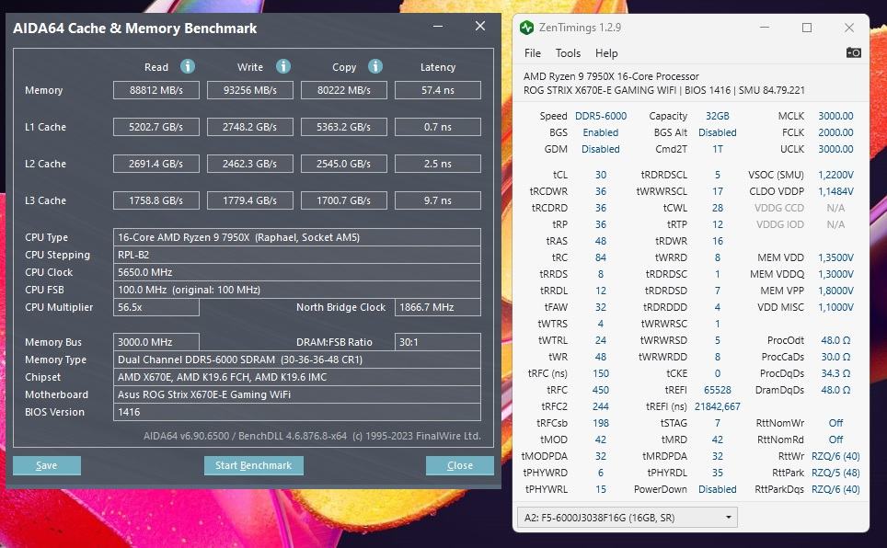Image resolution: width=887 pixels, height=548 pixels.
Task: Click the FCLK 2000.00 value
Action: [835, 132]
